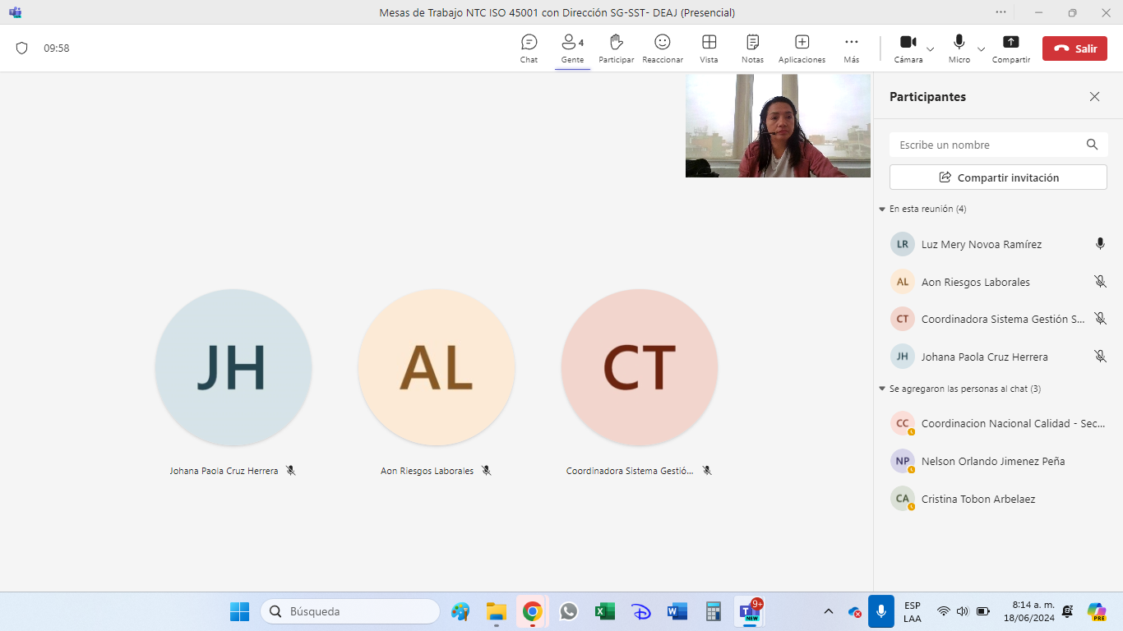Click Compartir to share screen
The height and width of the screenshot is (631, 1123).
1010,48
